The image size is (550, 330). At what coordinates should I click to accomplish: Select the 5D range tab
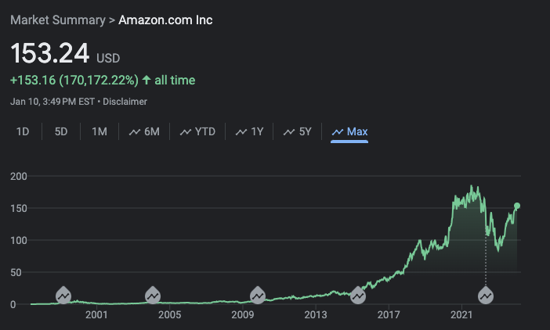click(61, 131)
